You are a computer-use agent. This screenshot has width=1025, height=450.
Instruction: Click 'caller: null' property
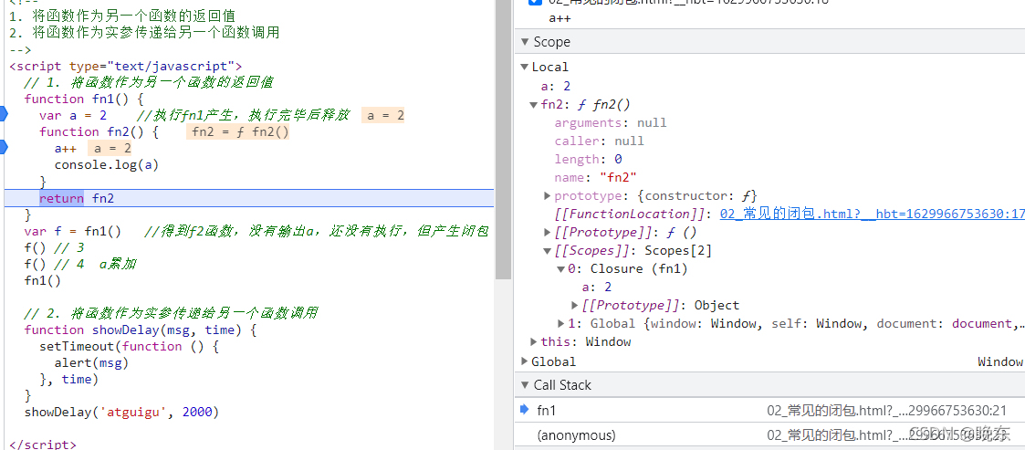(599, 141)
